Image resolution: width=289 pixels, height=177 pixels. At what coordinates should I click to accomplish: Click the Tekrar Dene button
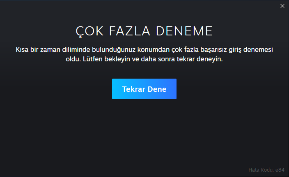(144, 89)
